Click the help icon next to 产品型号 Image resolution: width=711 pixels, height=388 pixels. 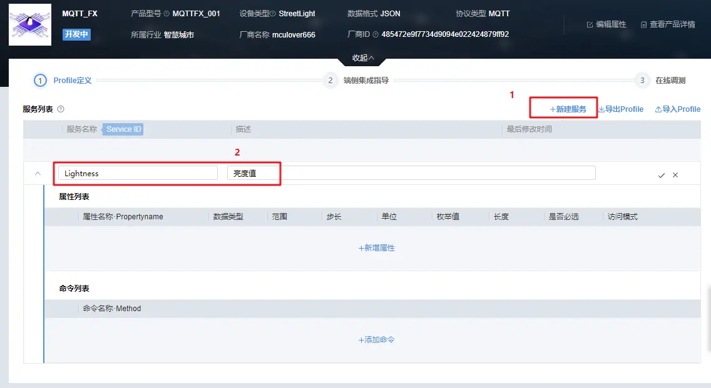click(166, 14)
